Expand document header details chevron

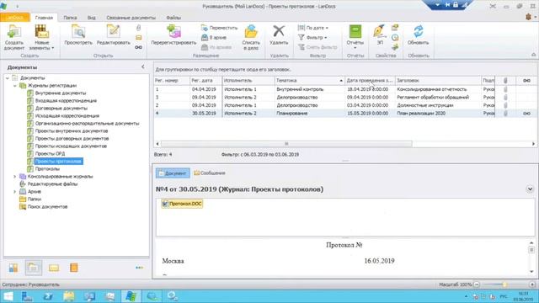click(530, 189)
